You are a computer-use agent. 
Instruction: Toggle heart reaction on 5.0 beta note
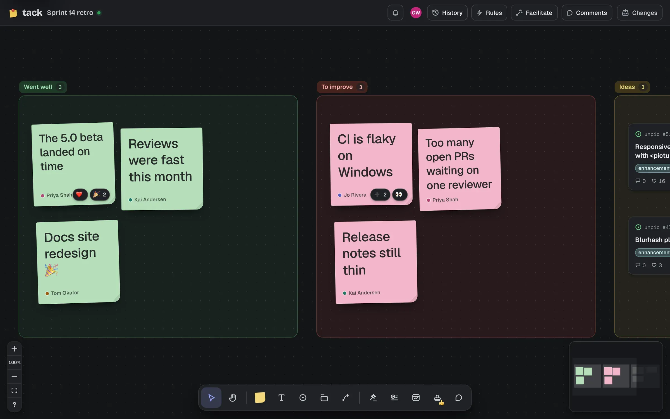point(80,194)
